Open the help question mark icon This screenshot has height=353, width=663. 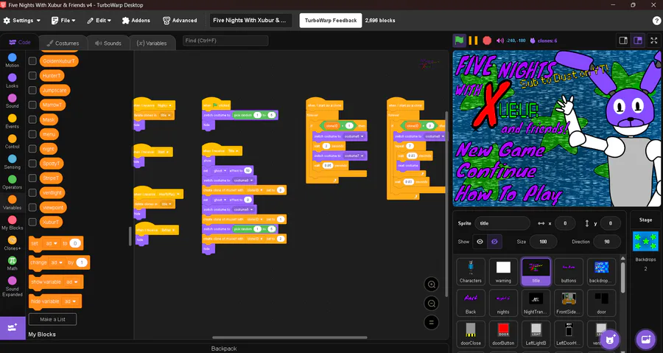coord(656,21)
